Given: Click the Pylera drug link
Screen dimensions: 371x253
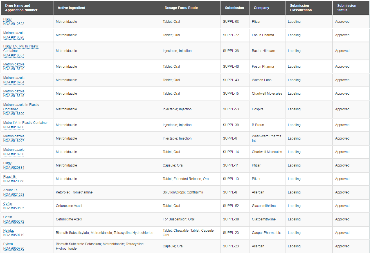Looking at the screenshot, I should (8, 244).
